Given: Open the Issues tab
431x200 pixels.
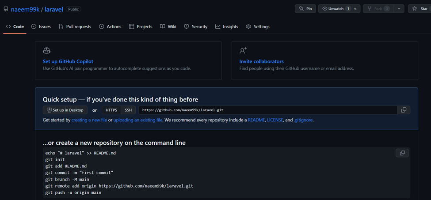Looking at the screenshot, I should tap(41, 26).
